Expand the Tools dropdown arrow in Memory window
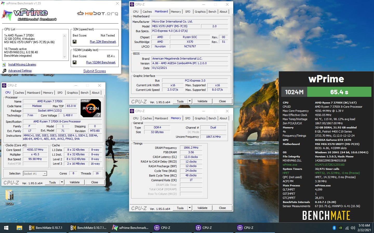This screenshot has height=233, width=374. point(190,208)
